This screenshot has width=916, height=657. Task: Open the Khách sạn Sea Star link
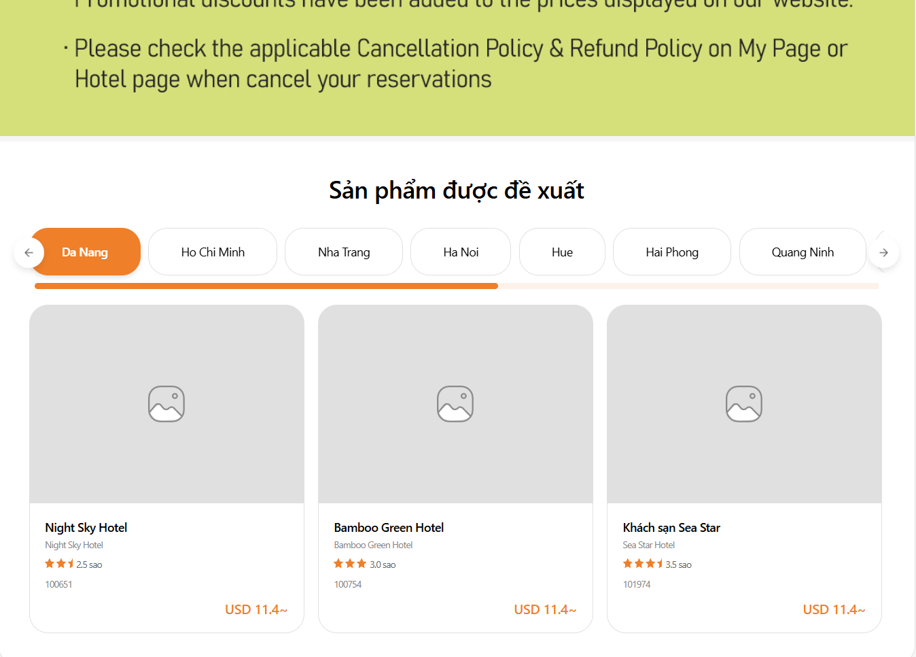pyautogui.click(x=671, y=528)
